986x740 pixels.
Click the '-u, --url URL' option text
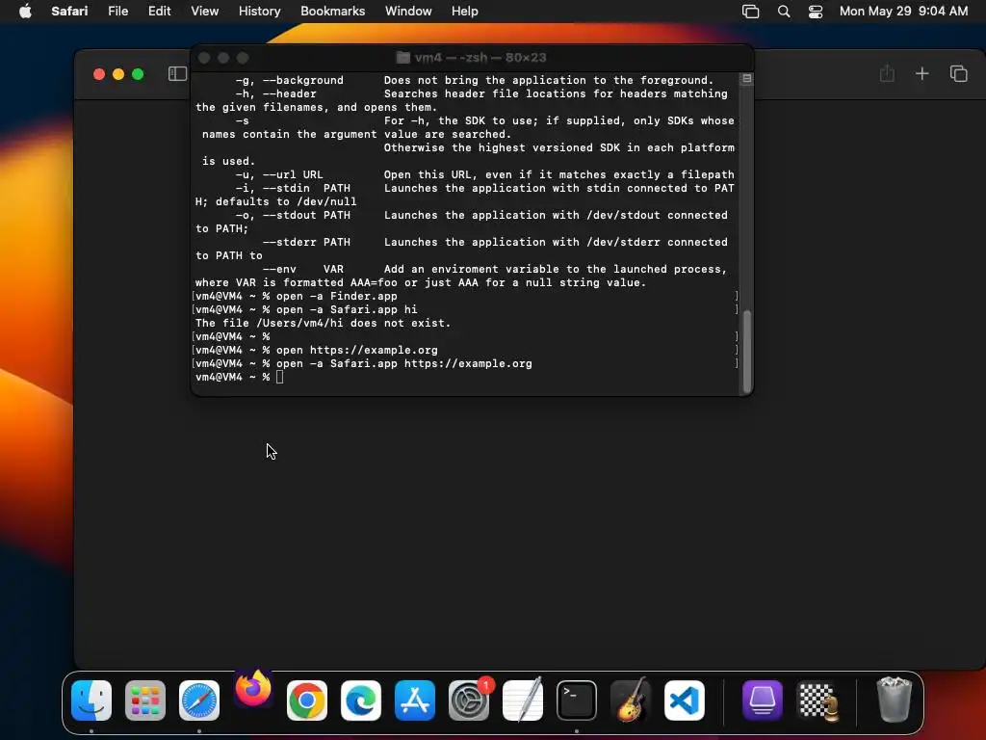278,174
